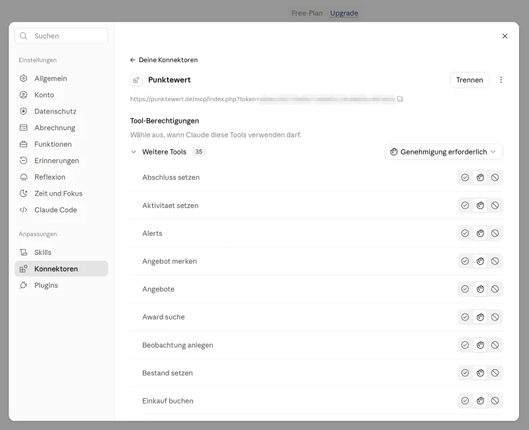Click the Abschluss setzen tool name
This screenshot has height=430, width=529.
click(171, 178)
